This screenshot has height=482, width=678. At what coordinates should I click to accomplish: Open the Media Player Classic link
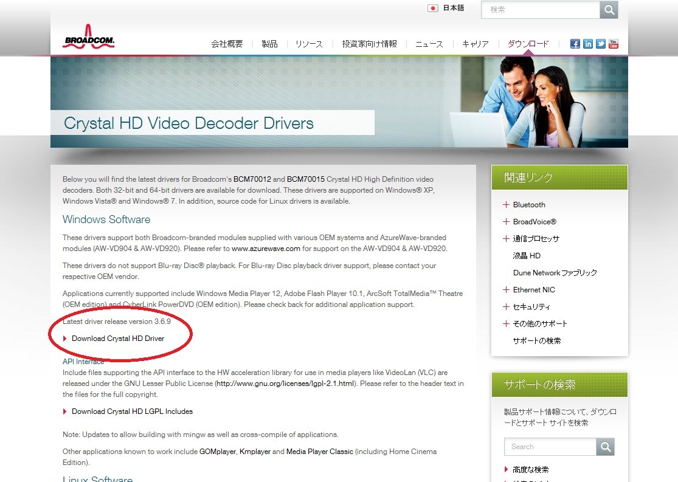point(320,452)
